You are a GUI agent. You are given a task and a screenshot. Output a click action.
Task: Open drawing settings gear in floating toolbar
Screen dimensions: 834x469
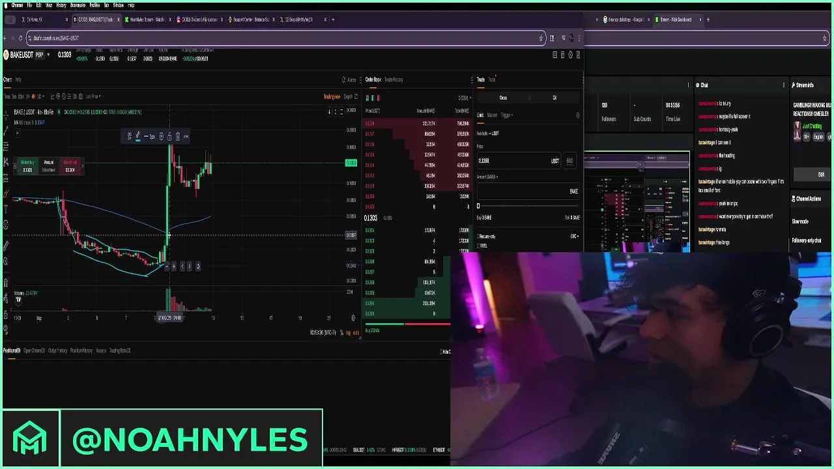click(x=161, y=136)
